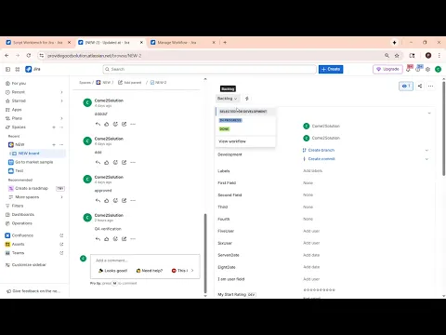446x335 pixels.
Task: Select 'Selected for Development' status
Action: (245, 112)
